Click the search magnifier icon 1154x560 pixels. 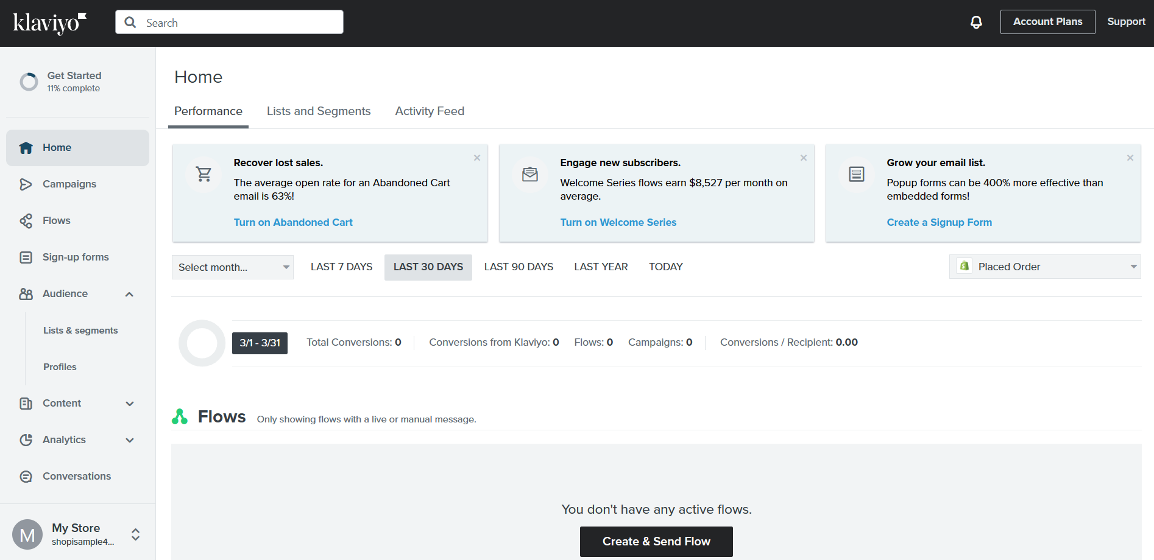[130, 23]
